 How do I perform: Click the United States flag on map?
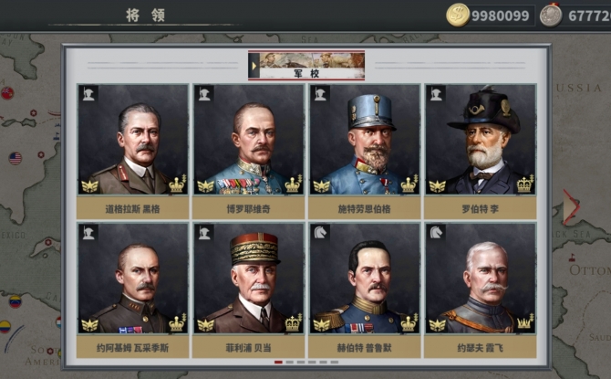[x=16, y=158]
